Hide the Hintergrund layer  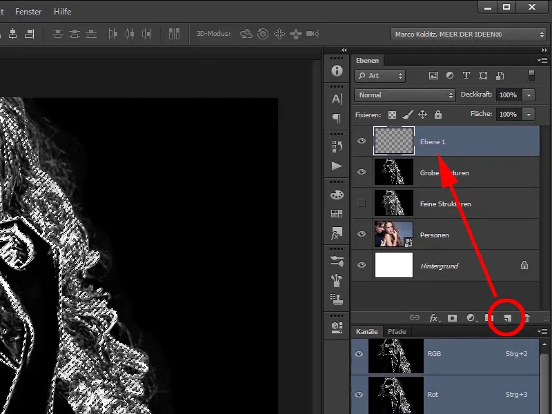(362, 265)
